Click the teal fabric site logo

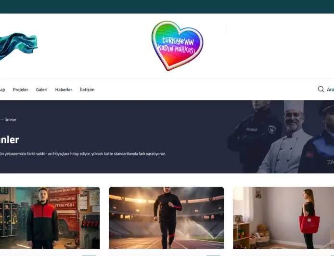click(x=19, y=46)
